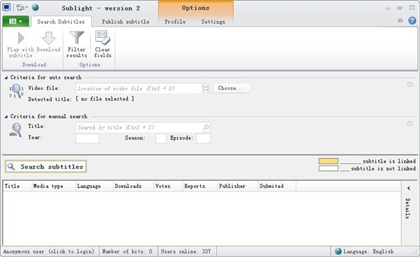Click the Sublight app icon in title bar

[x=6, y=7]
